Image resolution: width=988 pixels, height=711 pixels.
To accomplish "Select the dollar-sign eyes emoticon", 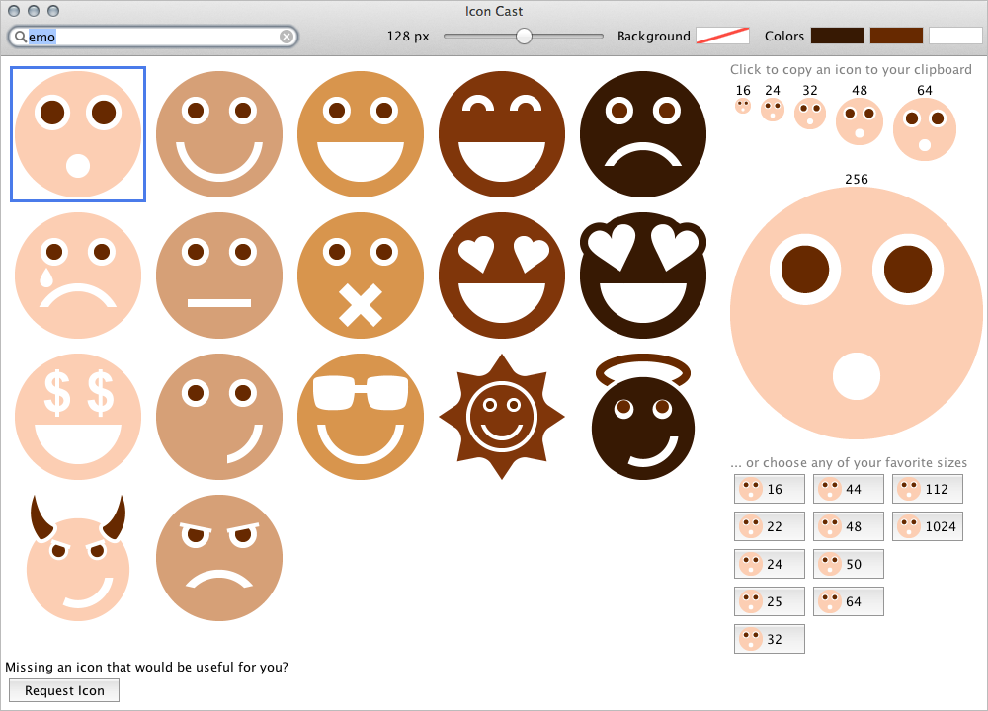I will pyautogui.click(x=78, y=417).
